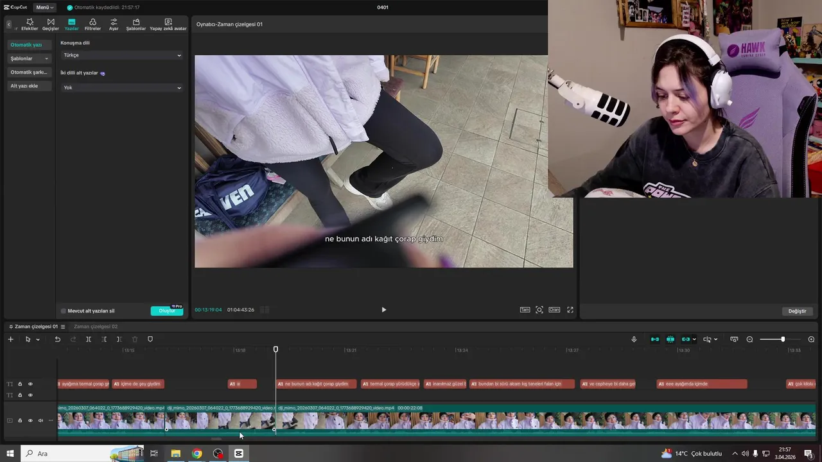Switch to Zaman çizelgesi 01 tab
822x462 pixels.
pos(36,327)
